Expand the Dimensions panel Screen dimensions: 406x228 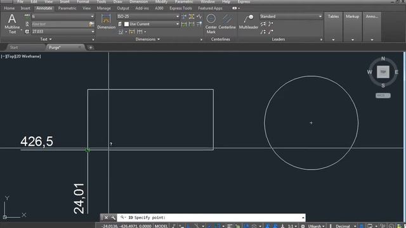(148, 39)
